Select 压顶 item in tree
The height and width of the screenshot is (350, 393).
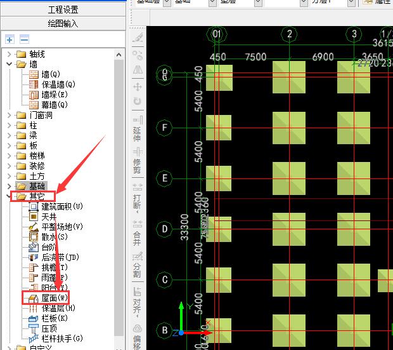pyautogui.click(x=42, y=328)
